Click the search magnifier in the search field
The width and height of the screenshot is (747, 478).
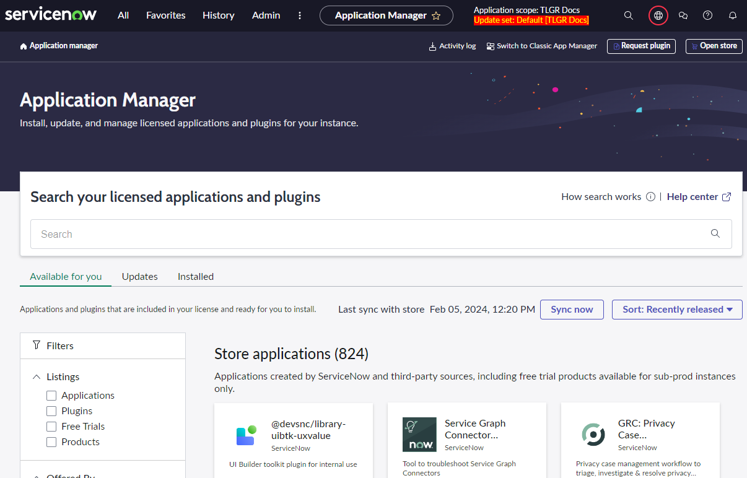click(x=715, y=233)
